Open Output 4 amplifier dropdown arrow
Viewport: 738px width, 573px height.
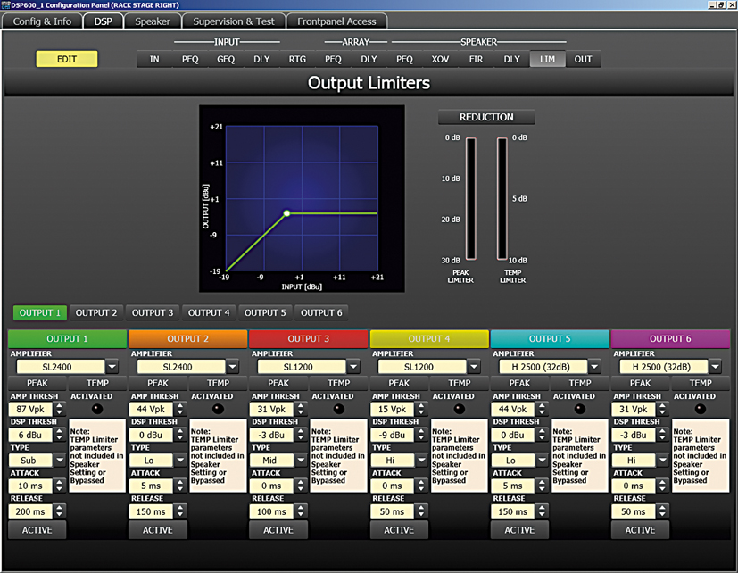click(x=474, y=366)
